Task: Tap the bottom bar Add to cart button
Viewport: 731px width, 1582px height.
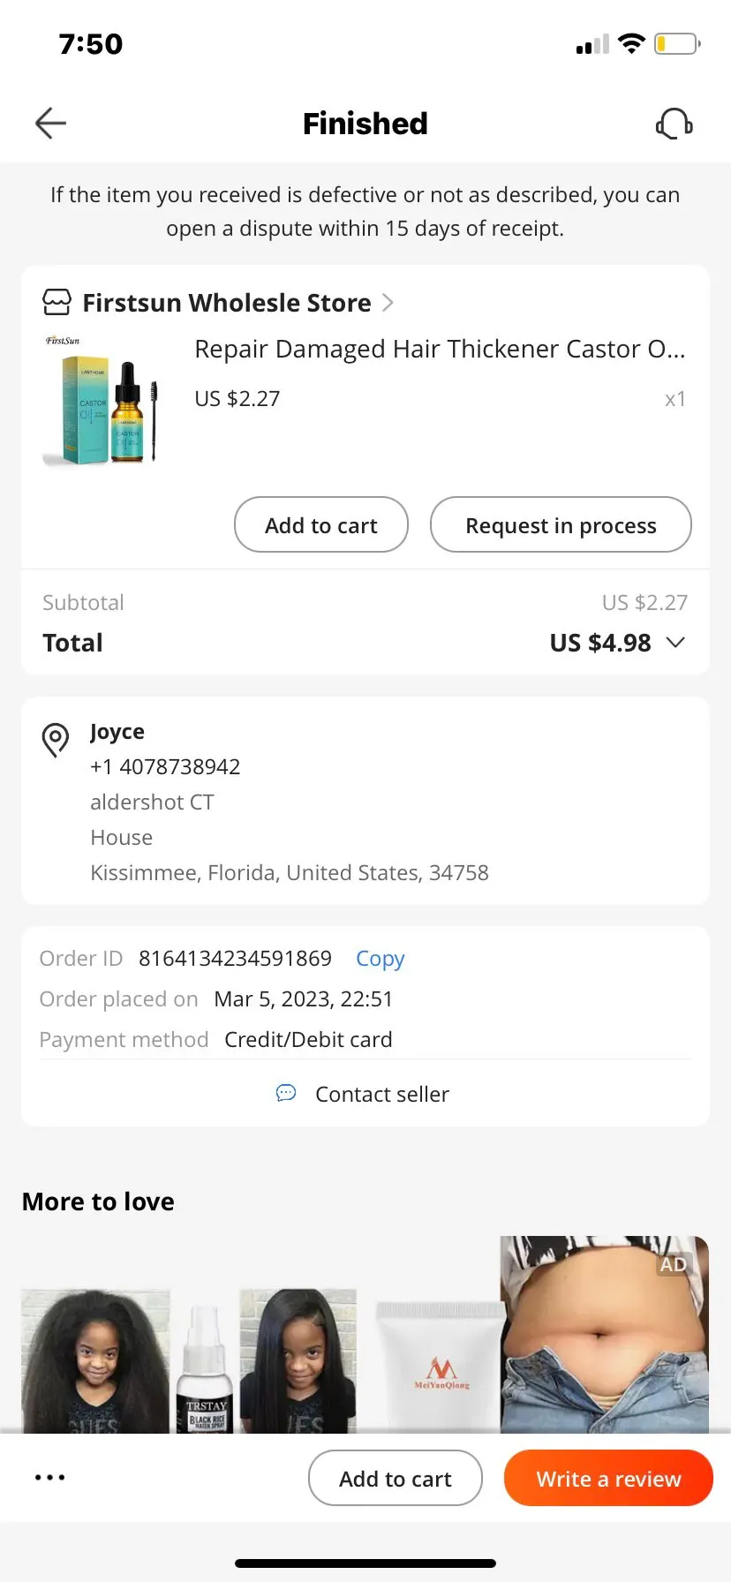Action: tap(396, 1479)
